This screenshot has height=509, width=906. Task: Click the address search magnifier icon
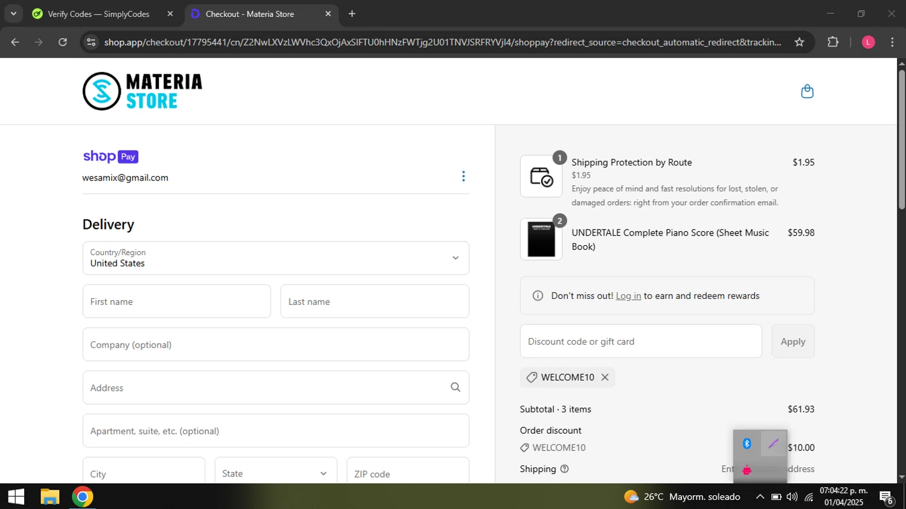point(455,388)
